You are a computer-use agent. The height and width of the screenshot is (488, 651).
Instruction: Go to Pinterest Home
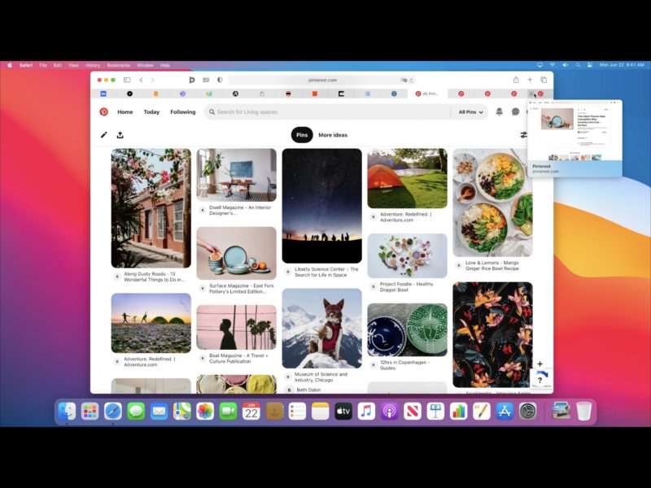[x=125, y=112]
